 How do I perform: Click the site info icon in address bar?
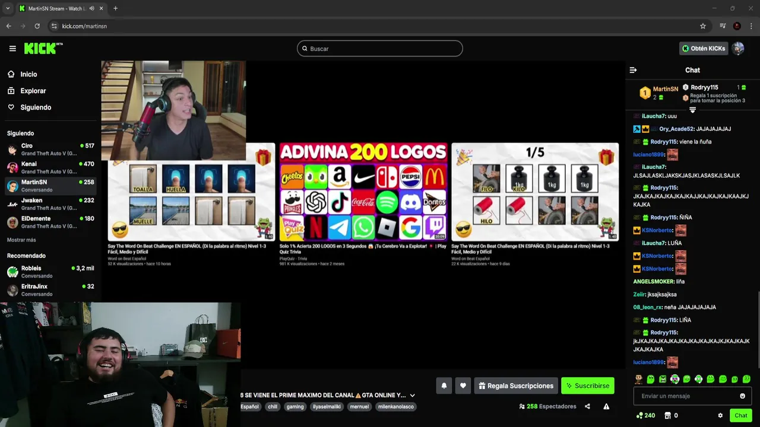tap(54, 26)
